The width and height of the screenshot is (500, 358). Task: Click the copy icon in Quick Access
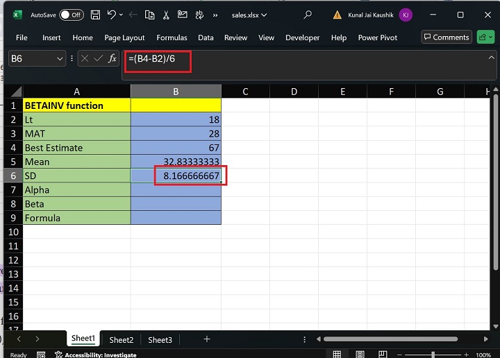(x=149, y=15)
